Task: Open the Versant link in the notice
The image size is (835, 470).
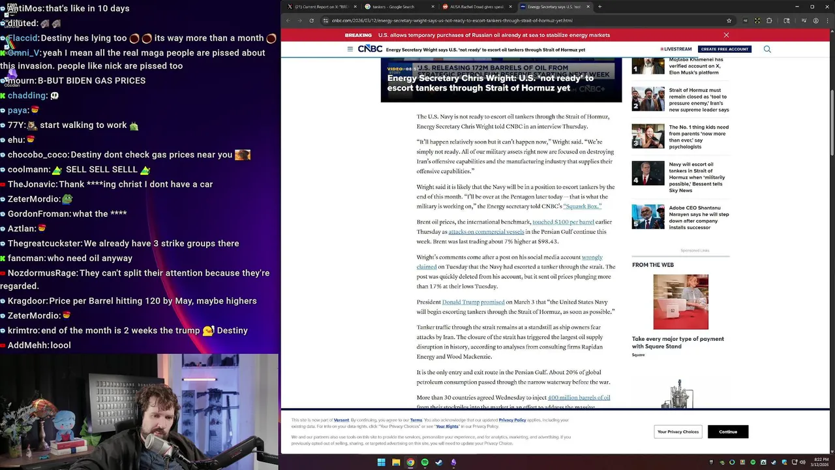Action: [x=341, y=420]
